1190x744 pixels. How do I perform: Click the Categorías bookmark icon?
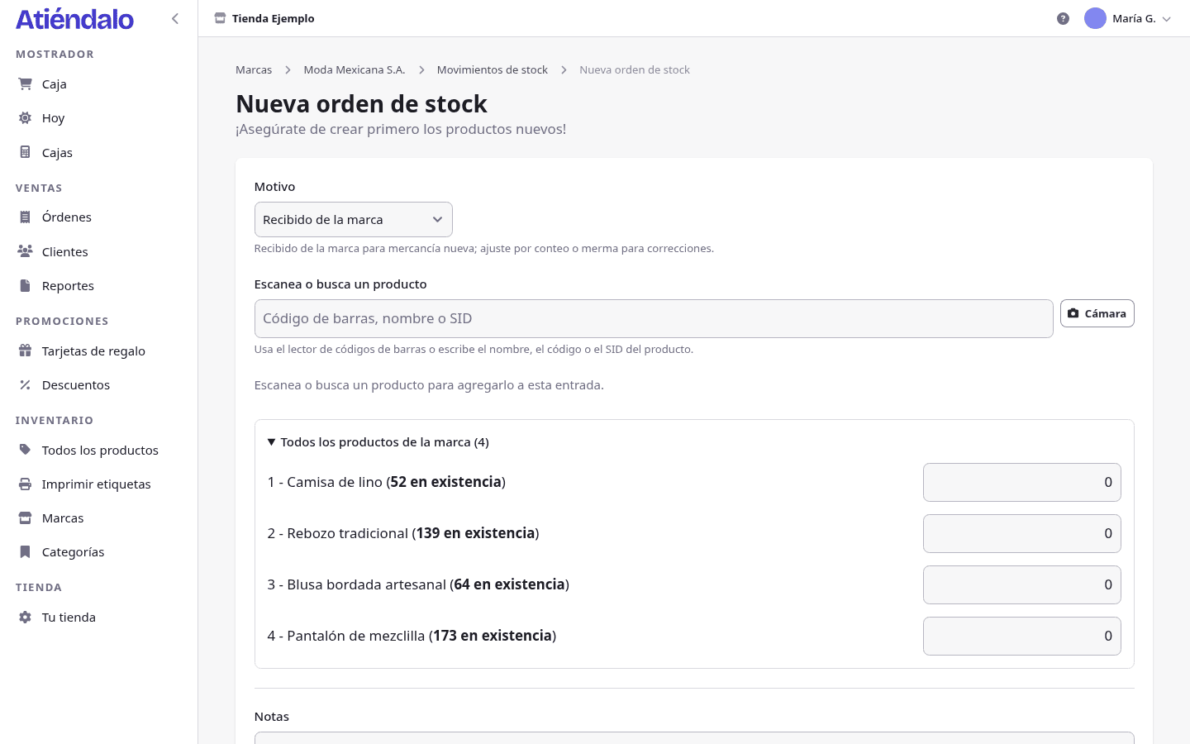25,551
